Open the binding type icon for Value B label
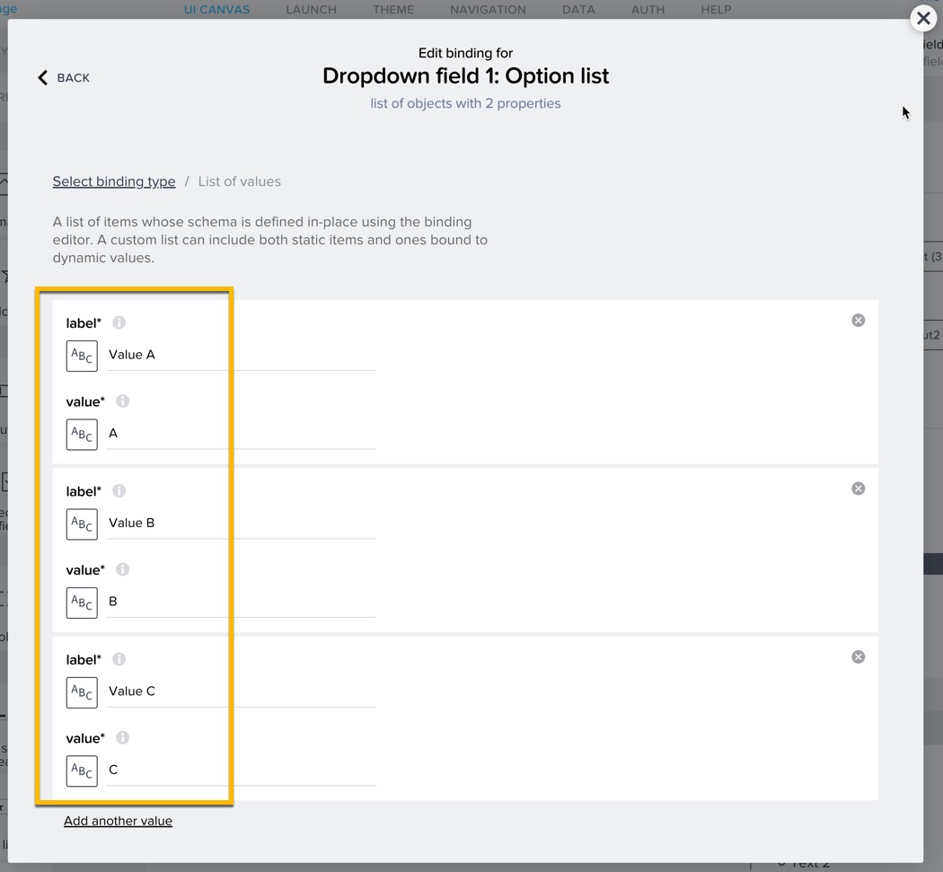 point(82,524)
